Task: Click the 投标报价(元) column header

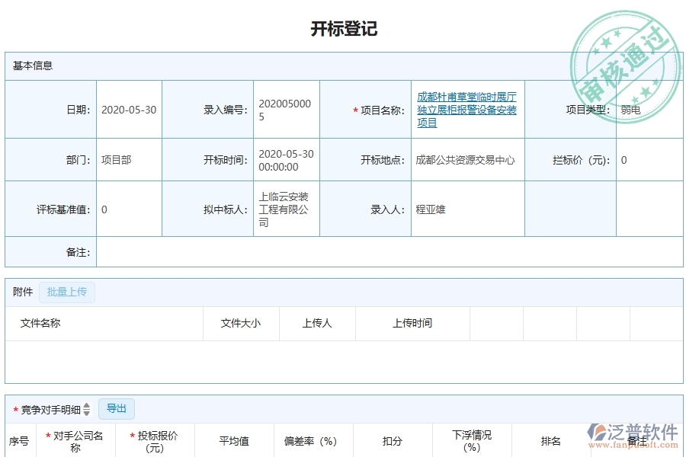Action: tap(155, 440)
